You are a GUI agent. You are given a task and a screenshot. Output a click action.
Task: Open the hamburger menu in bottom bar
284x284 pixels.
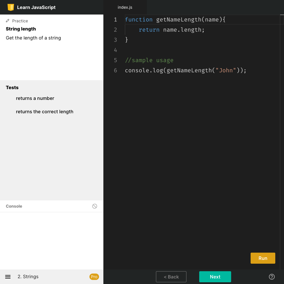[x=8, y=276]
